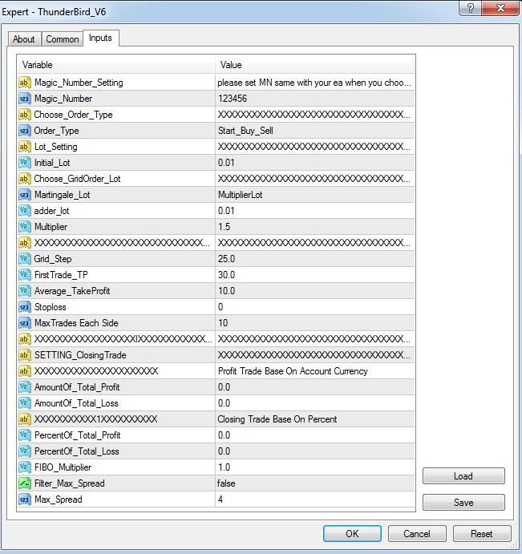The height and width of the screenshot is (554, 522).
Task: Click the integer icon beside MaxTrades Each Side
Action: coord(24,323)
